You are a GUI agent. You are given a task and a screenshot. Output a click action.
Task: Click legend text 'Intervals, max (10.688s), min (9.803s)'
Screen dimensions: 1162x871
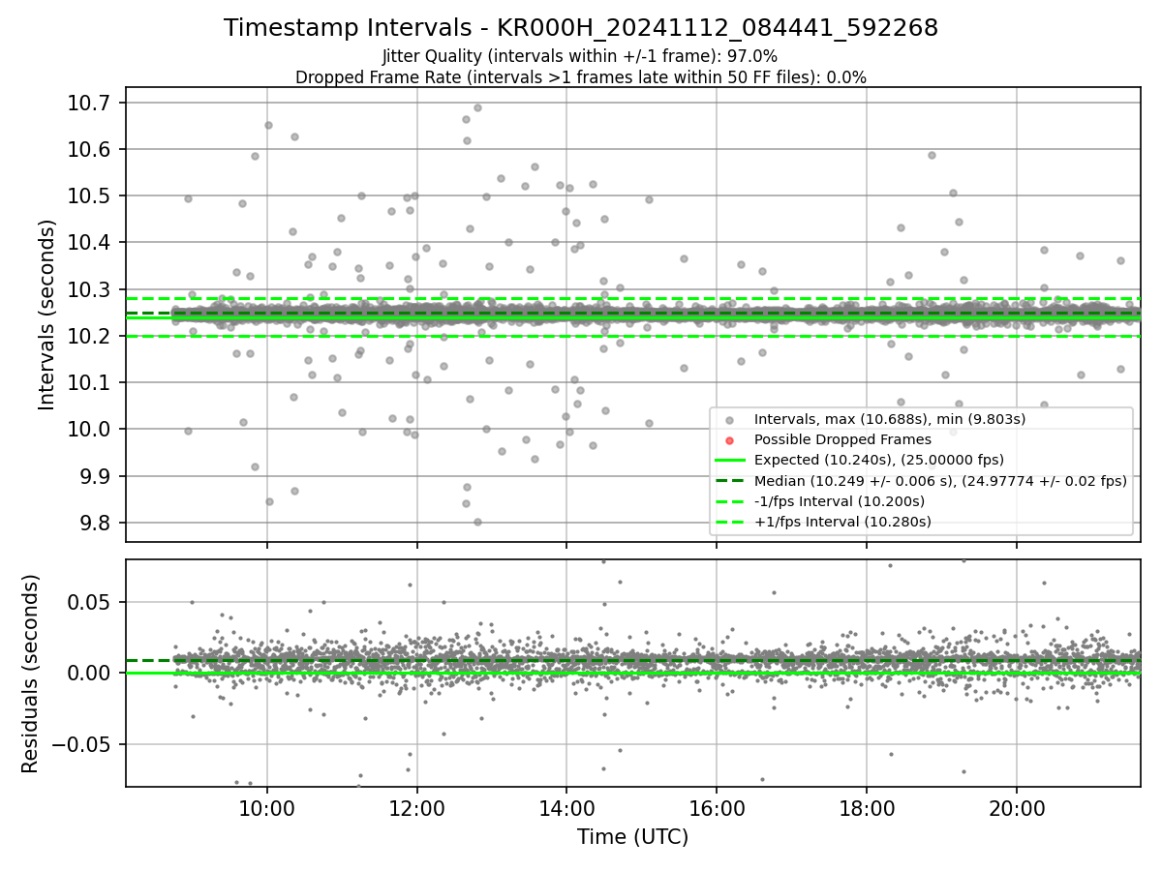point(890,419)
